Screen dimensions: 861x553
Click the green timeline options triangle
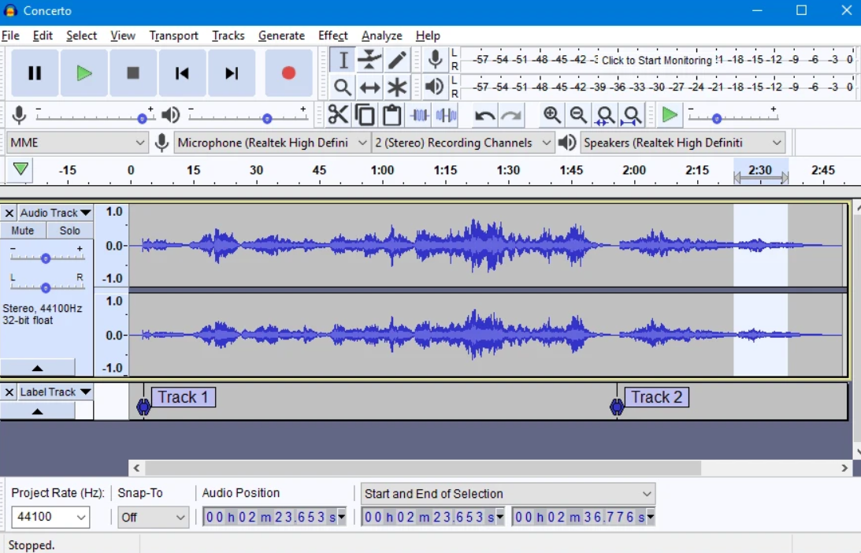tap(20, 169)
